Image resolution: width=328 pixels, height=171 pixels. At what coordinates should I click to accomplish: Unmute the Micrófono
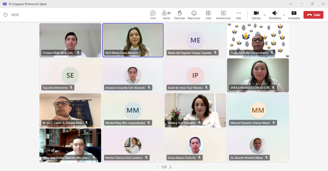[275, 15]
